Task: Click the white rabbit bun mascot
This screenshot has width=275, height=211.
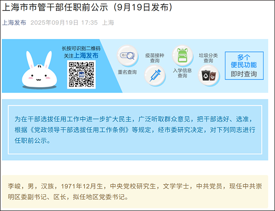Action: coord(39,70)
